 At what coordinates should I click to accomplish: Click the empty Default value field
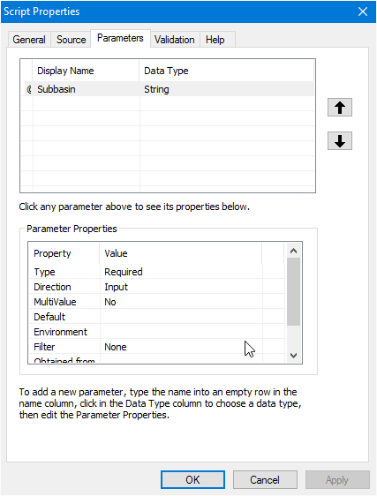[x=181, y=317]
